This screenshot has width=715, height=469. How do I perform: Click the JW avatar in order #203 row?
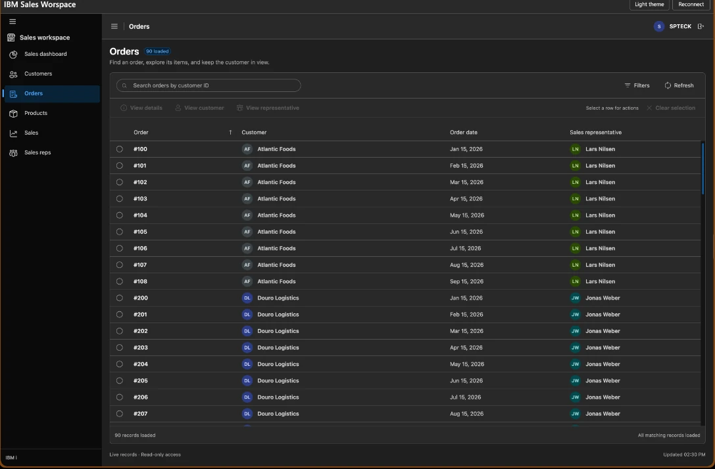pos(576,348)
